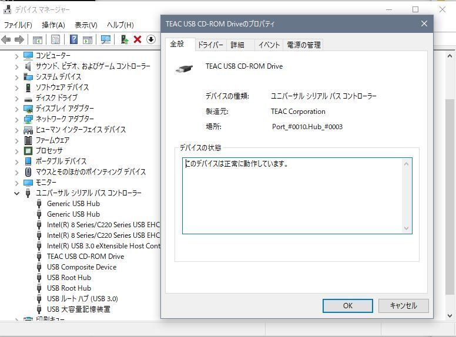Click the Forward arrow toolbar icon
This screenshot has width=456, height=337.
pos(19,39)
